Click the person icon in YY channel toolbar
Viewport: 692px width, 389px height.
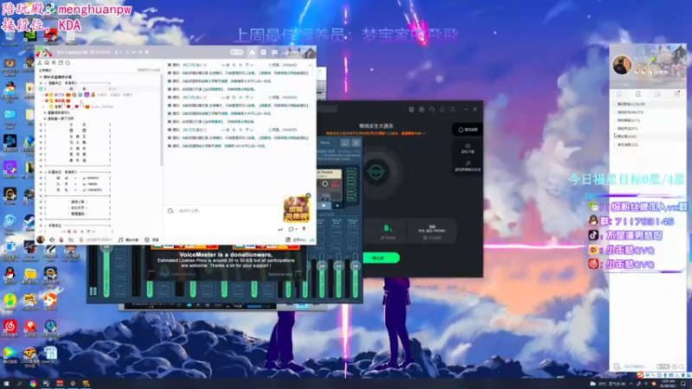(x=40, y=63)
